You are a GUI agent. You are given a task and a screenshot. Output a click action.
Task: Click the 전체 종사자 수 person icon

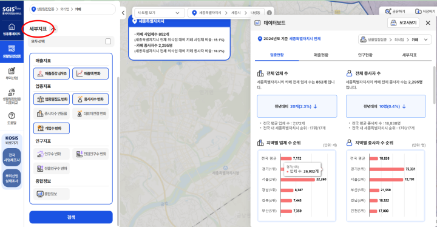[349, 73]
